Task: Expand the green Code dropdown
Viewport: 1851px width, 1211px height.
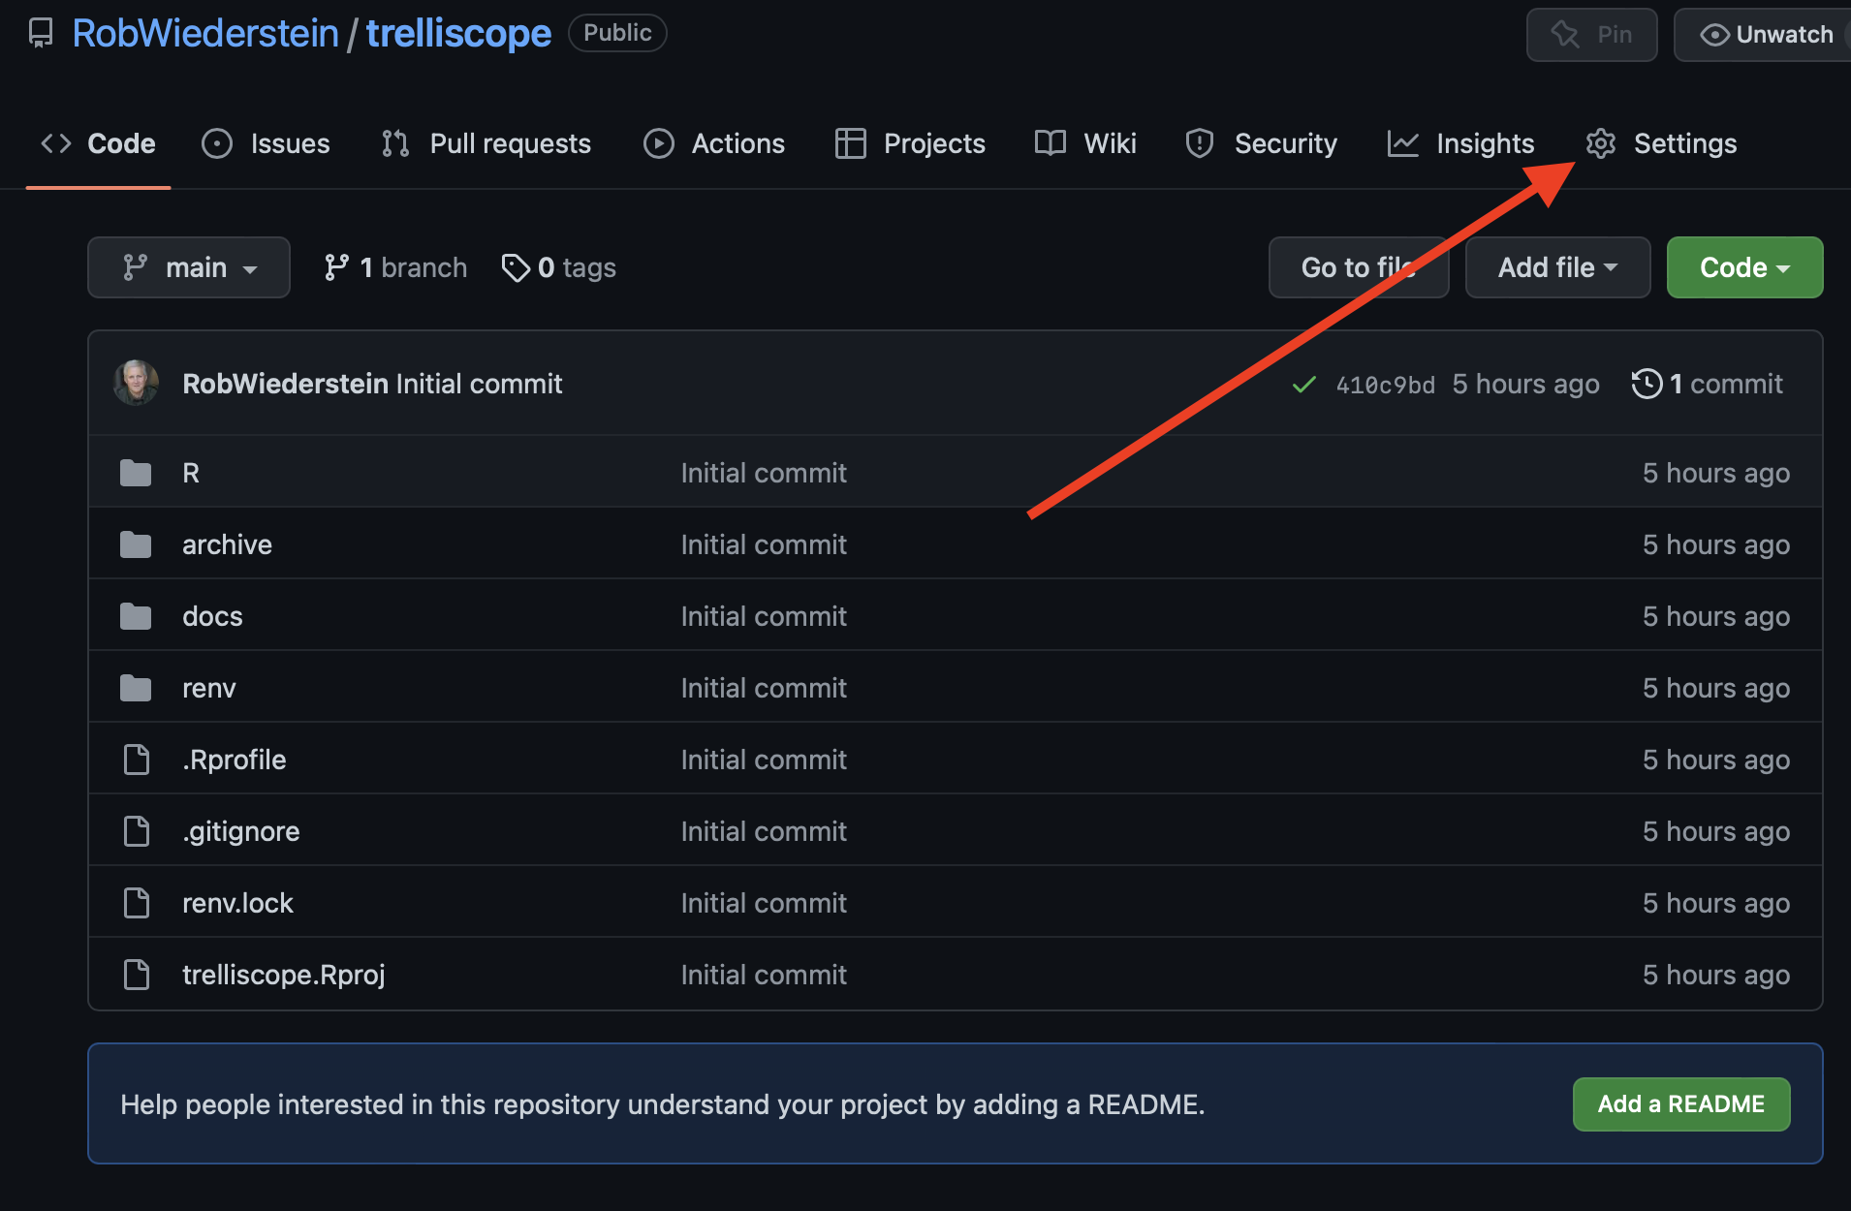Action: [1744, 267]
